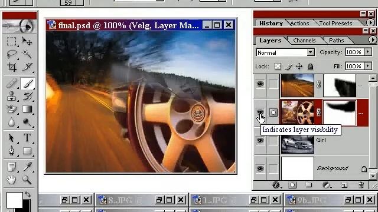Select the Magic Wand tool
Screen dimensions: 378x212
[27, 54]
